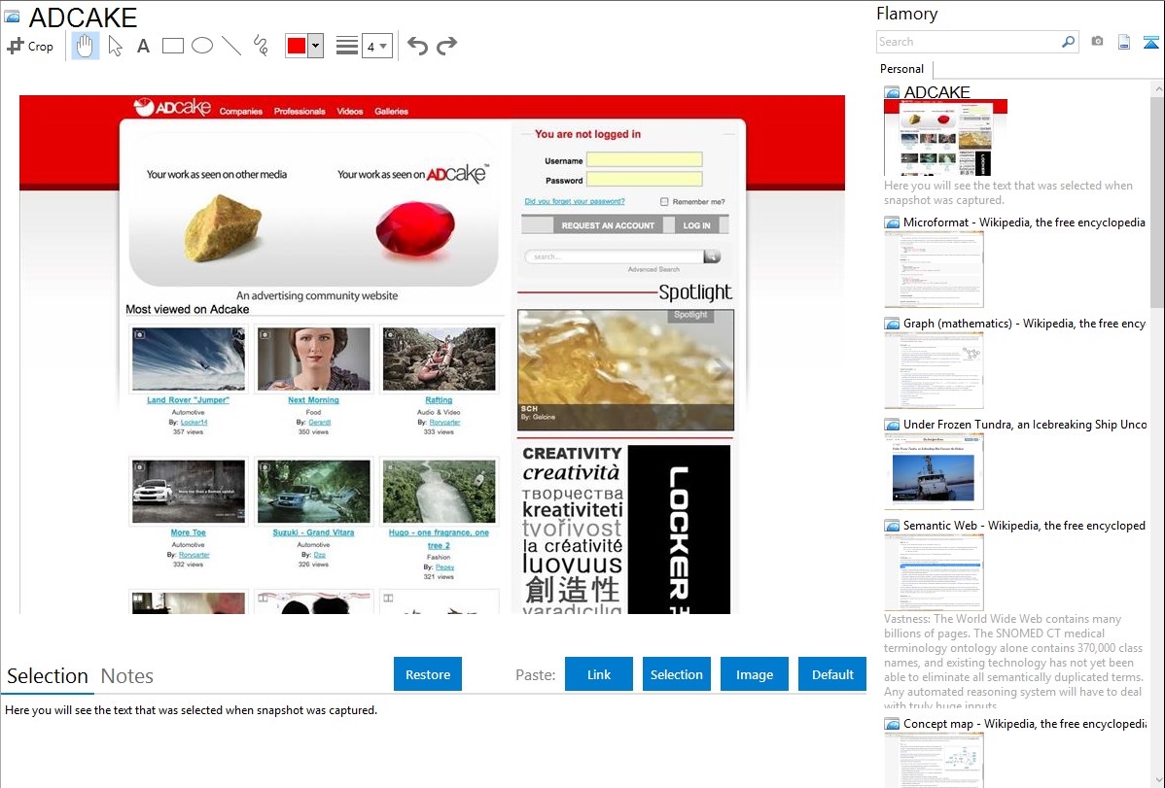Select the text annotation tool
This screenshot has height=788, width=1165.
pos(143,46)
